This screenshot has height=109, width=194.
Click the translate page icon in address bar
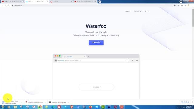pos(175,5)
